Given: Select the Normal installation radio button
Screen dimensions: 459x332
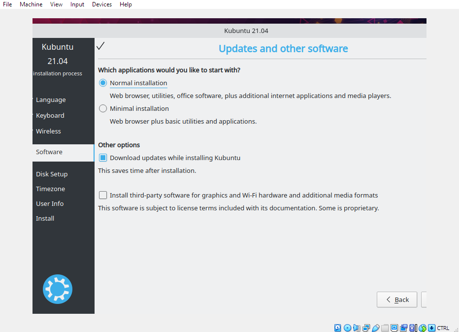Looking at the screenshot, I should click(103, 83).
